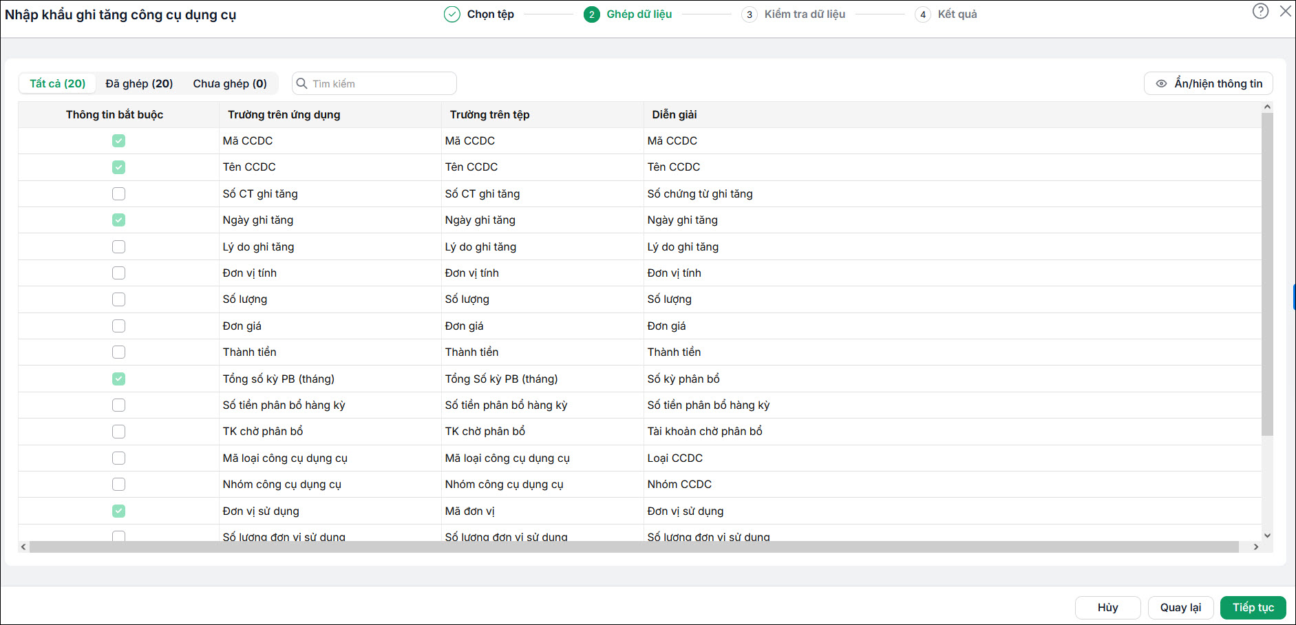Check the Mã loại công cụ dụng cụ checkbox
The image size is (1296, 625).
[x=118, y=458]
